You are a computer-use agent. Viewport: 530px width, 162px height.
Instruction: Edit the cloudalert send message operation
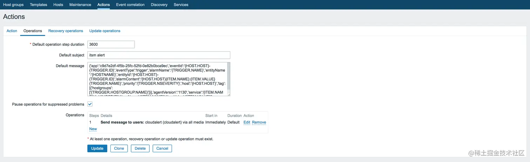click(247, 122)
